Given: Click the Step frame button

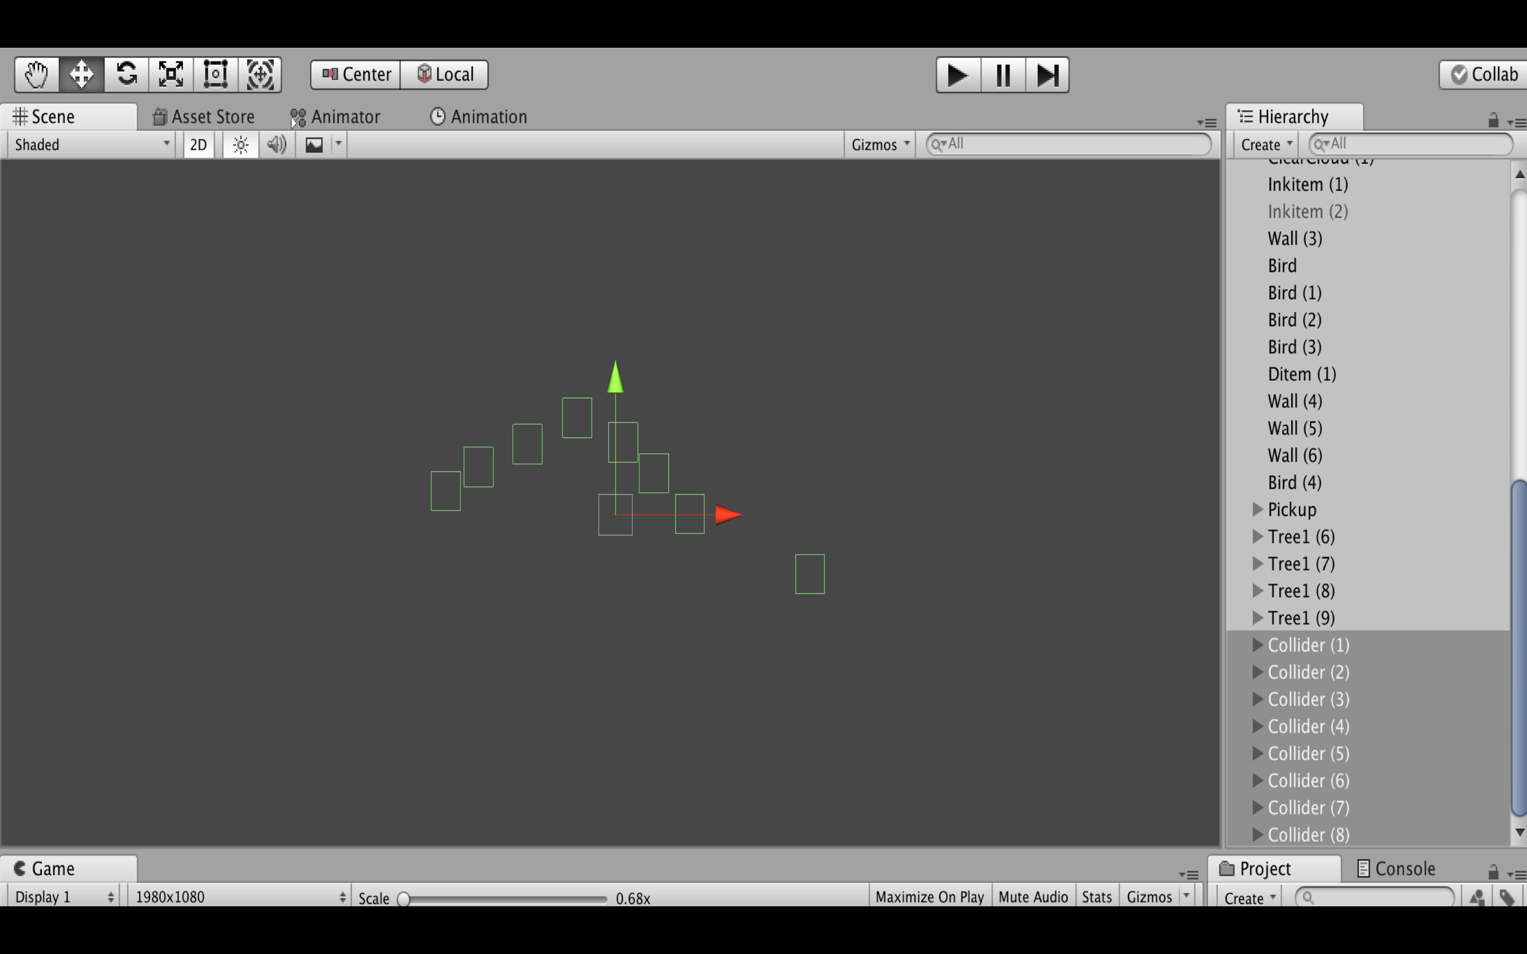Looking at the screenshot, I should pyautogui.click(x=1047, y=75).
